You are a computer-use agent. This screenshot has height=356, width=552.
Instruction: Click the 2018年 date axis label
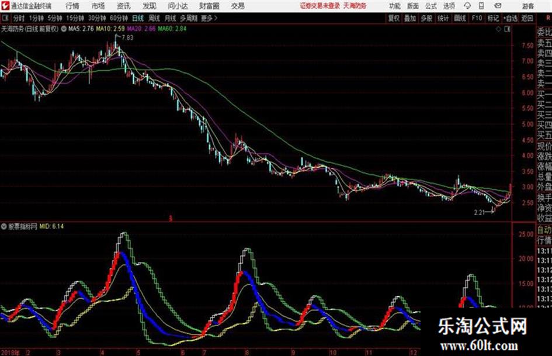[x=10, y=352]
